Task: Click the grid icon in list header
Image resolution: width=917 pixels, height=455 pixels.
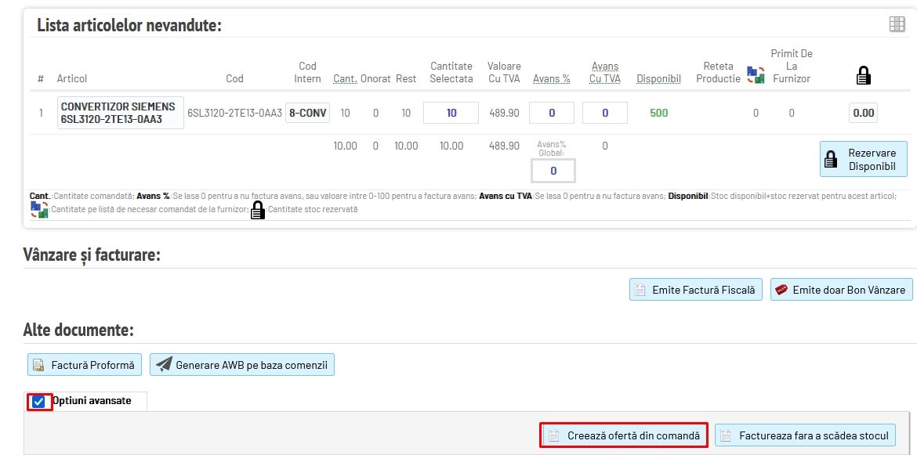Action: pos(897,24)
